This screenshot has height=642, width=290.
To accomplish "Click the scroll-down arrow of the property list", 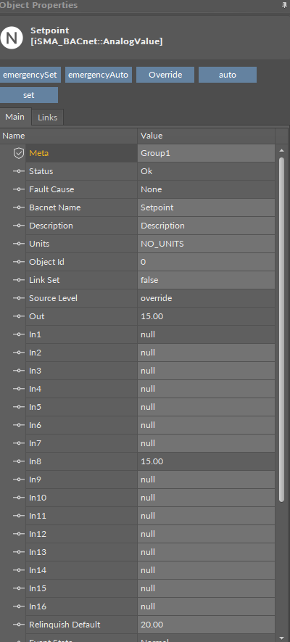I will point(281,638).
